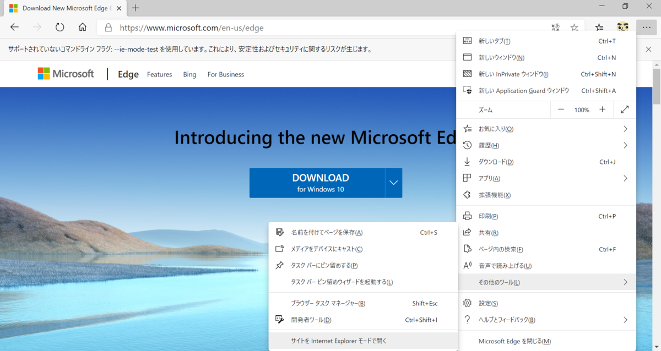Increase zoom with plus button
The width and height of the screenshot is (661, 351).
click(603, 109)
